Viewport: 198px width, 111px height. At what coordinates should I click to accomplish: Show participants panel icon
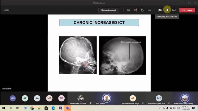tap(128, 10)
